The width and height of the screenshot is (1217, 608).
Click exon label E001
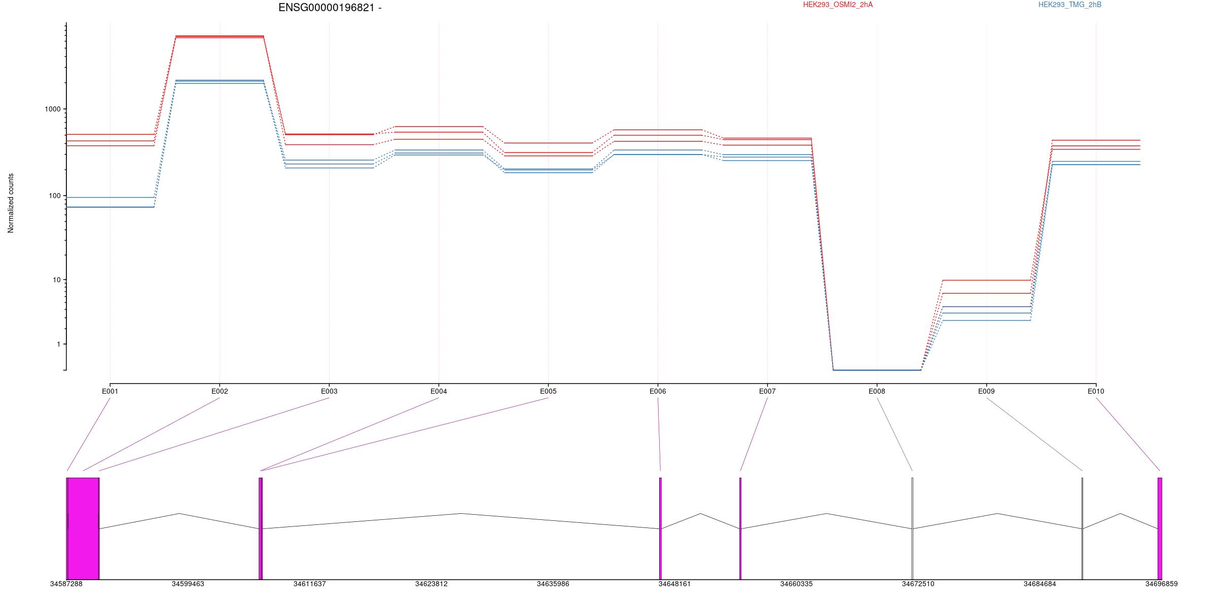point(110,391)
